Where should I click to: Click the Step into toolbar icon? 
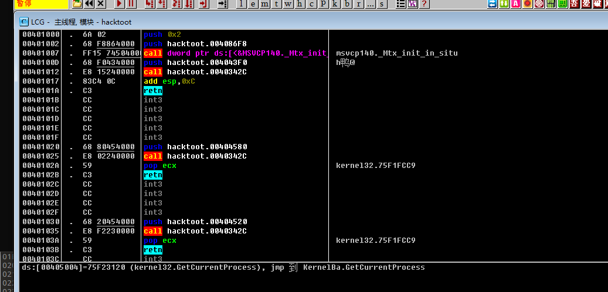point(150,4)
